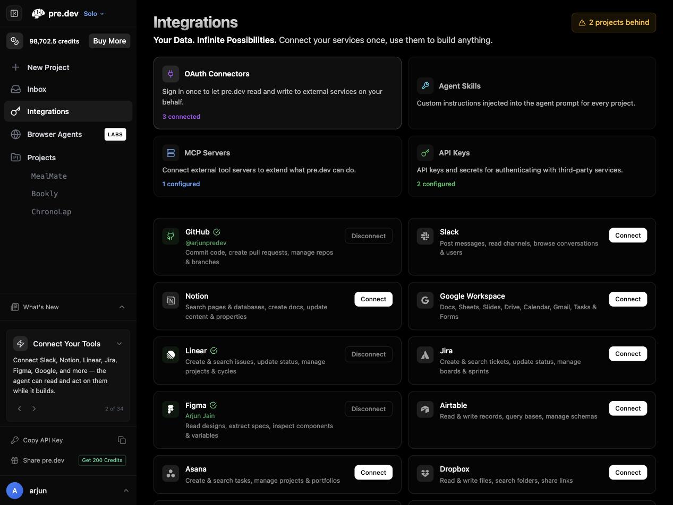Click the MCP Servers server icon
This screenshot has width=673, height=505.
(171, 153)
